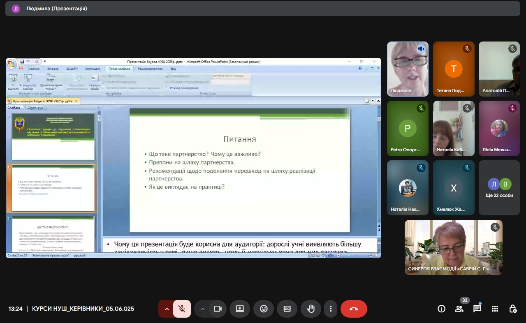Open the meeting details info icon
Image resolution: width=526 pixels, height=323 pixels.
tap(441, 309)
